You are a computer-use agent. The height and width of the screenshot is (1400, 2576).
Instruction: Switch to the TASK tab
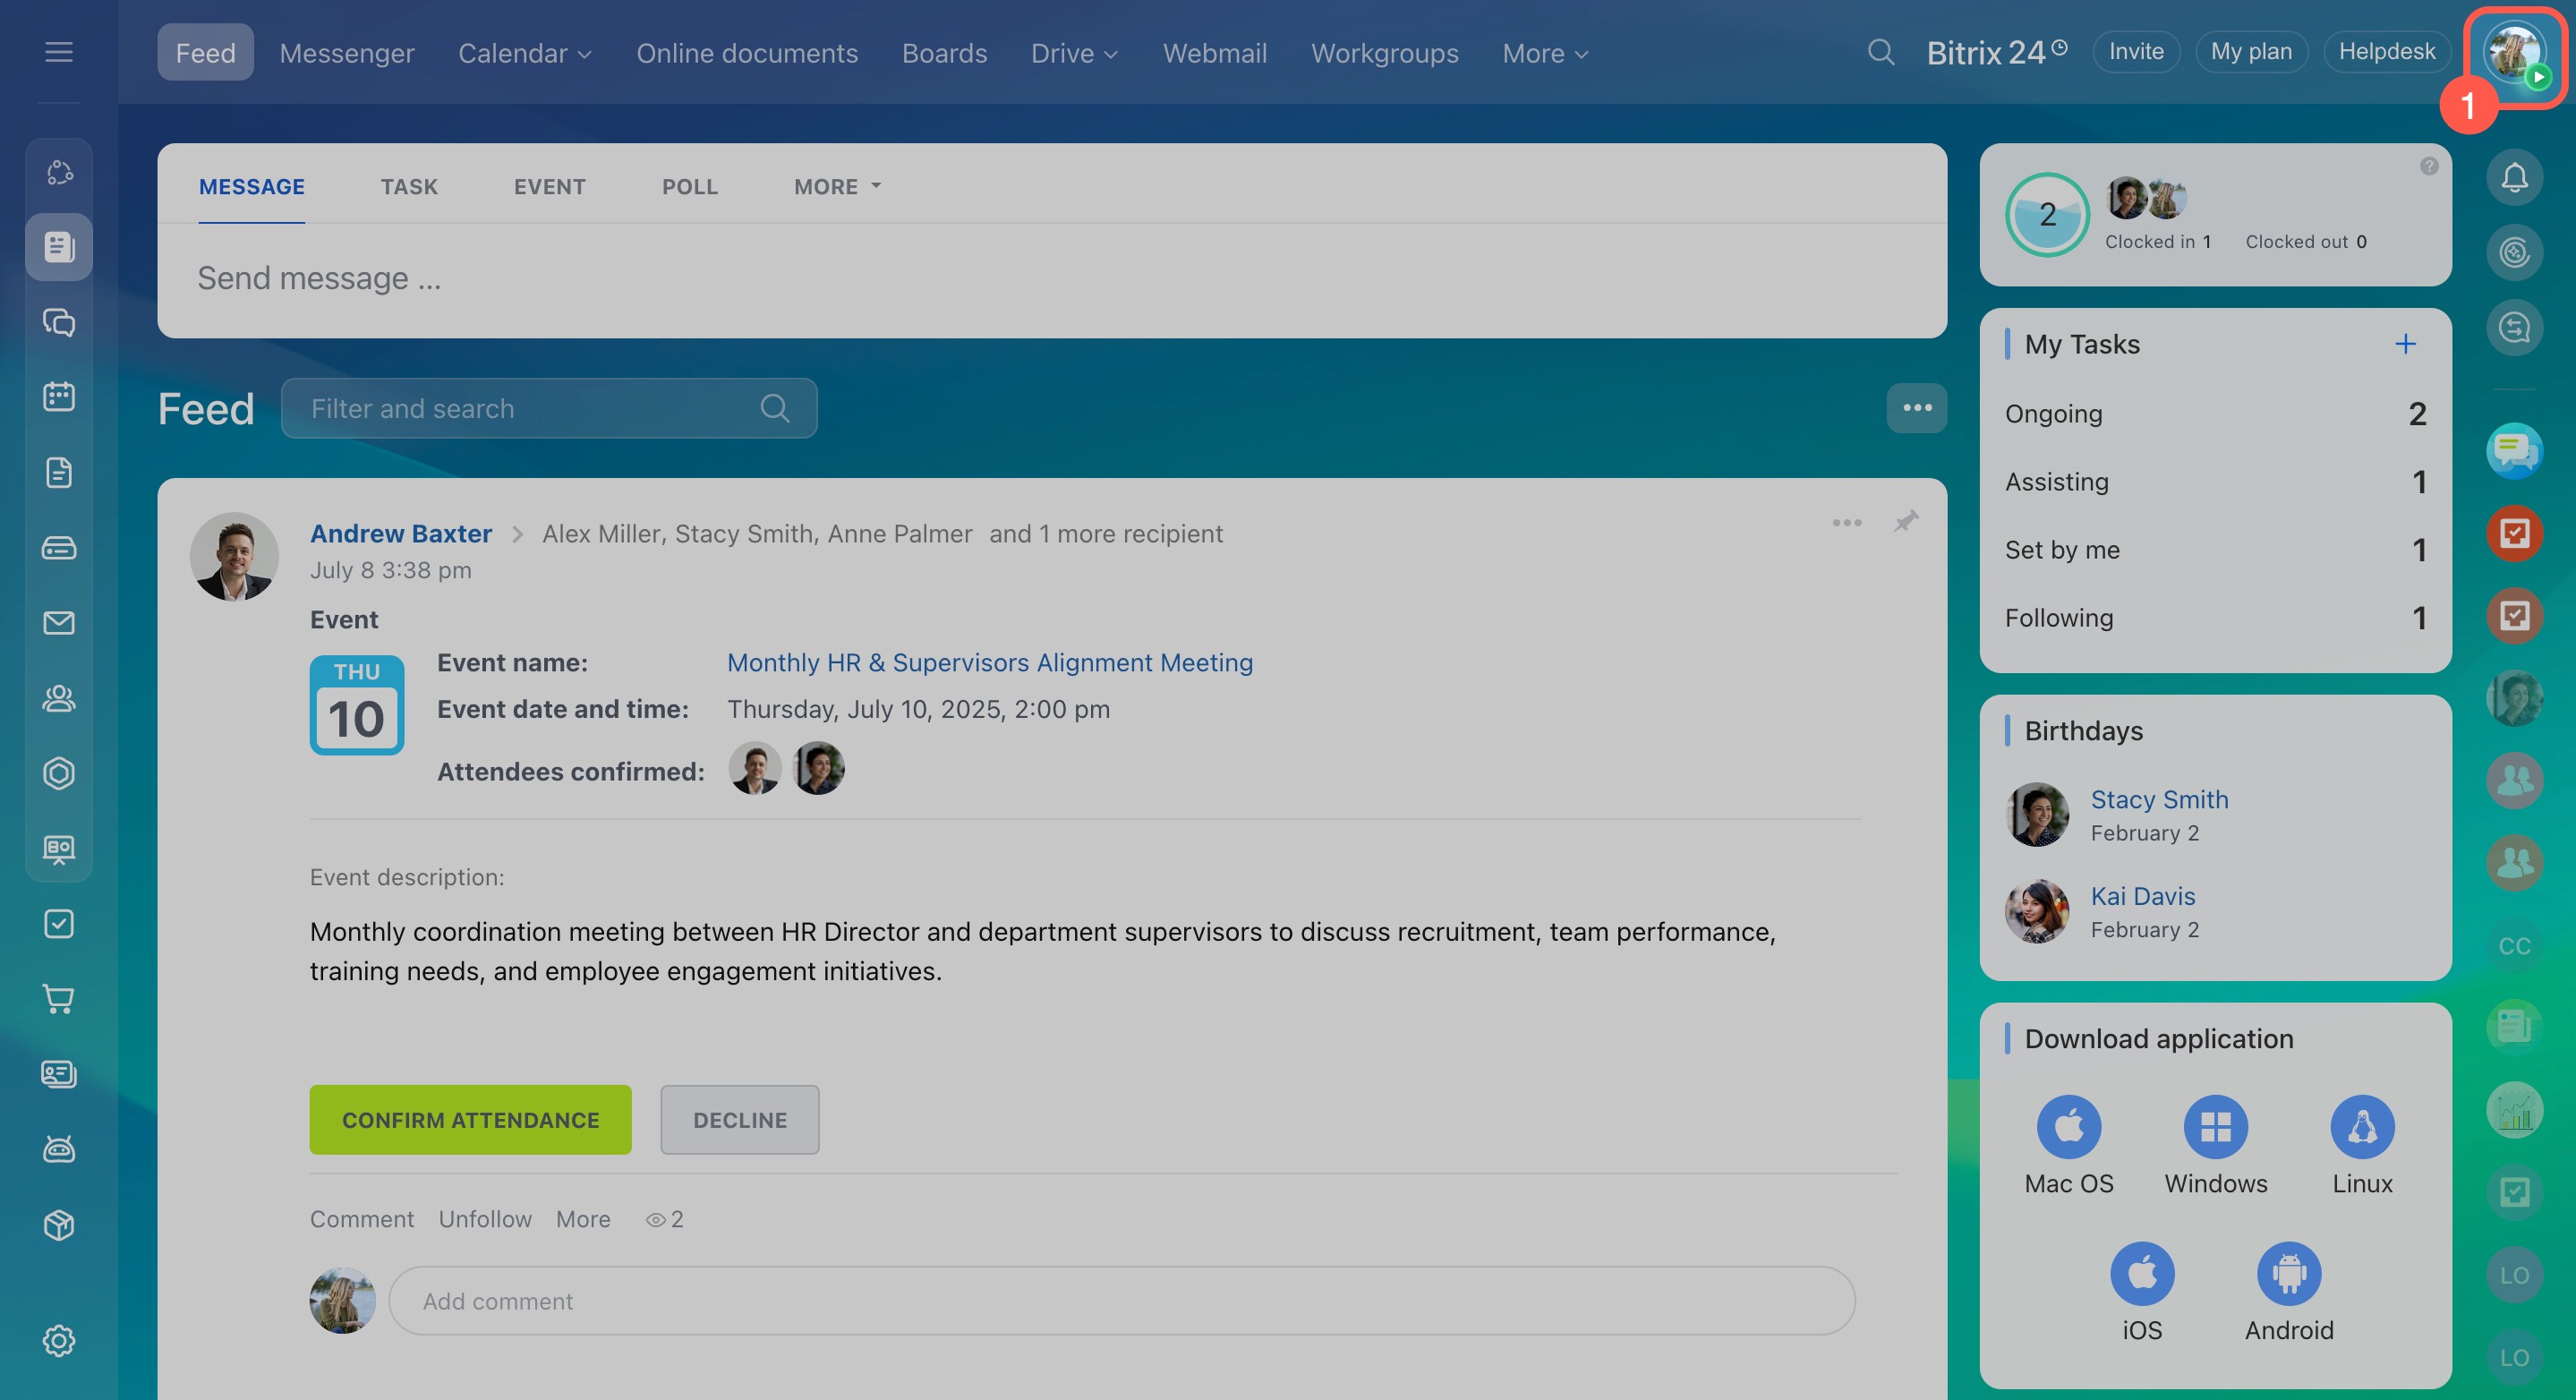click(x=409, y=187)
